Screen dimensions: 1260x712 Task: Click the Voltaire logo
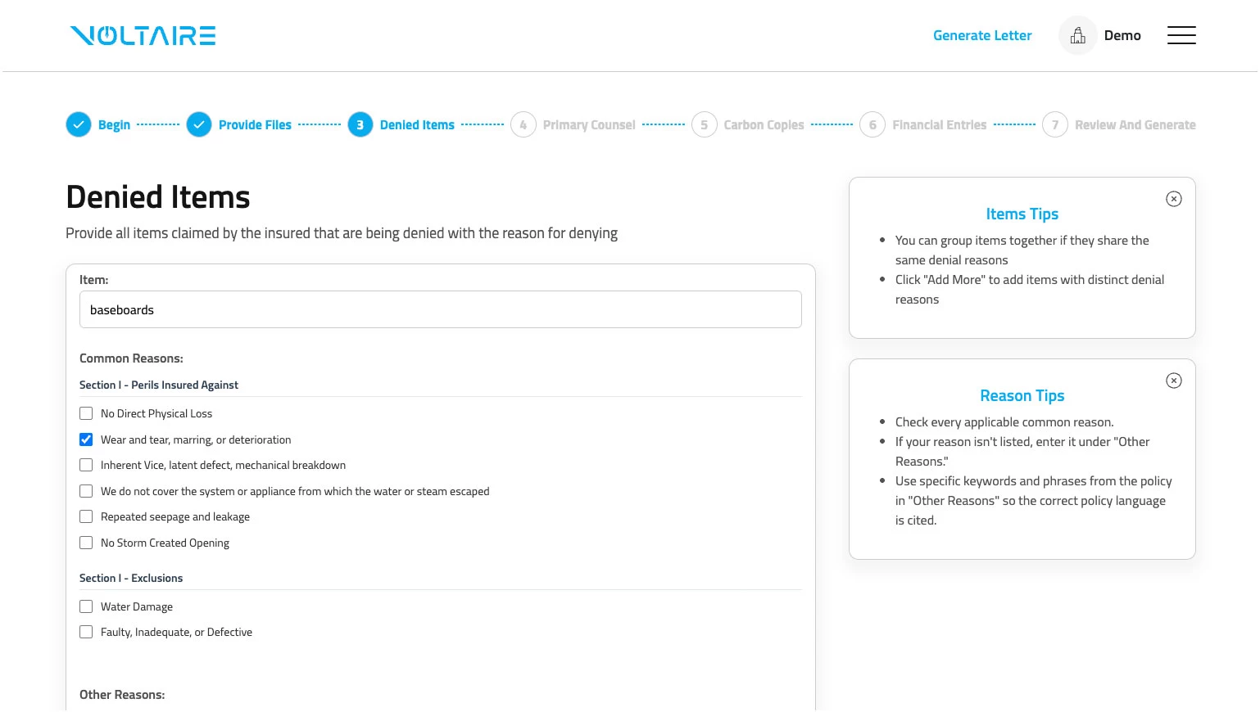143,36
